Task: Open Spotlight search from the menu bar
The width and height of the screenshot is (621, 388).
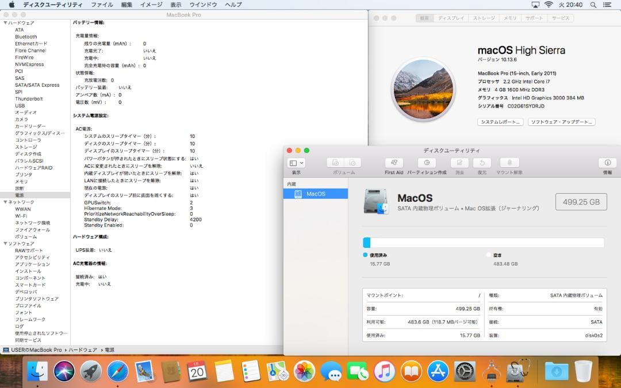Action: pos(594,5)
